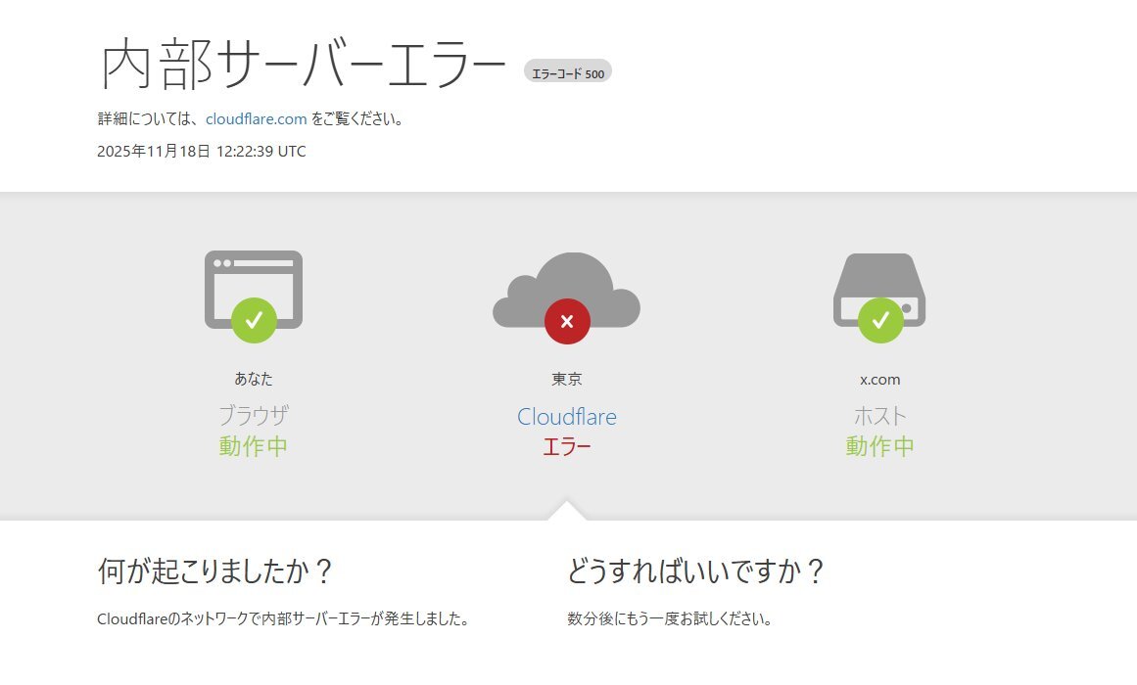
Task: Select the 動作中 status under ホスト
Action: click(879, 446)
